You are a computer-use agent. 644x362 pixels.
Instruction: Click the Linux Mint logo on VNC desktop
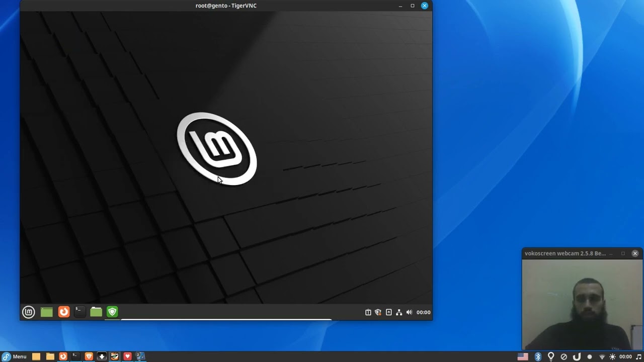pyautogui.click(x=217, y=149)
